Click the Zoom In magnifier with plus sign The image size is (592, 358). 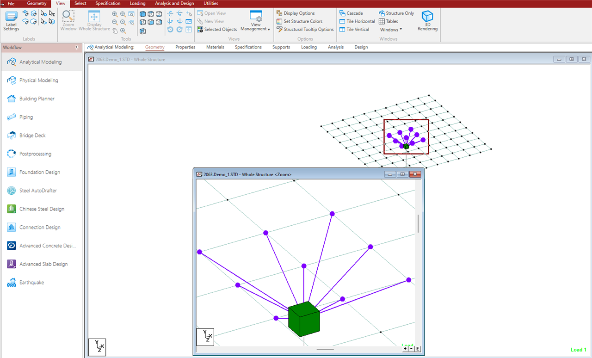click(115, 14)
